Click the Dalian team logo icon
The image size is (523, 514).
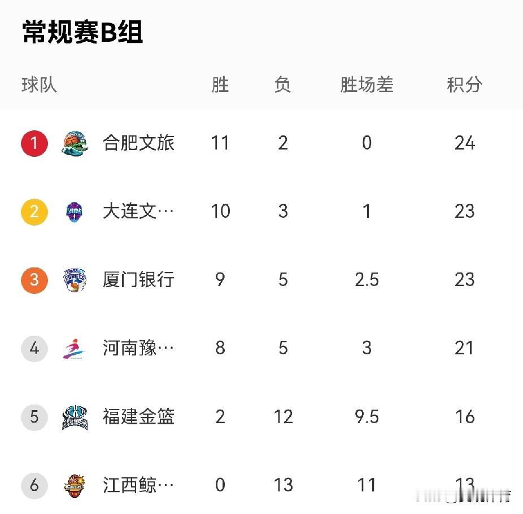coord(75,212)
